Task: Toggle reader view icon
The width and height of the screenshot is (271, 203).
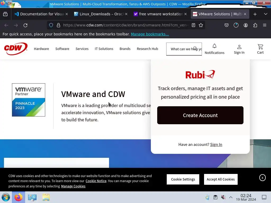Action: point(193,25)
